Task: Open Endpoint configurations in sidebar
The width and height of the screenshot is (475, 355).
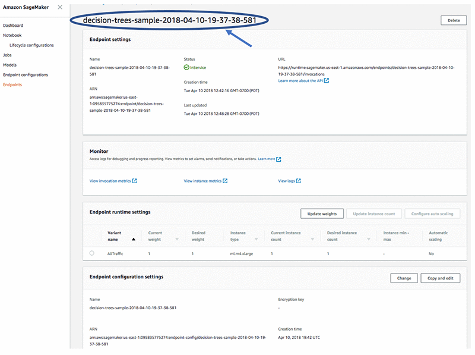Action: coord(26,75)
